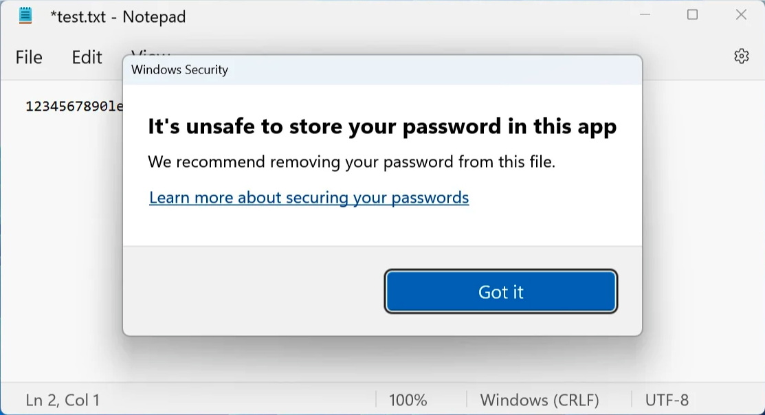The height and width of the screenshot is (415, 765).
Task: Close the Notepad window
Action: 741,15
